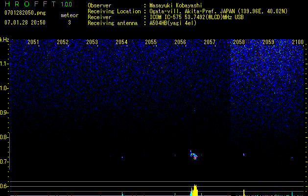Click observer name Masayuki Kobayashi
Screen dimensions: 308x196
pyautogui.click(x=176, y=5)
